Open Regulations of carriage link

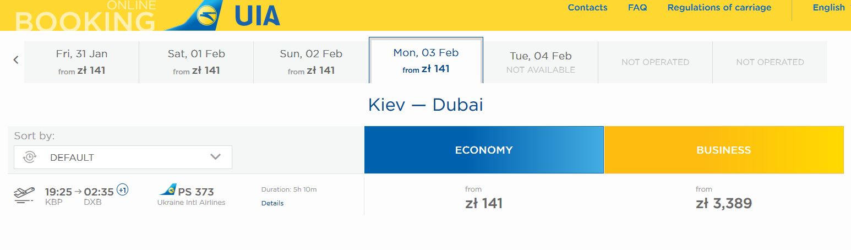point(719,8)
